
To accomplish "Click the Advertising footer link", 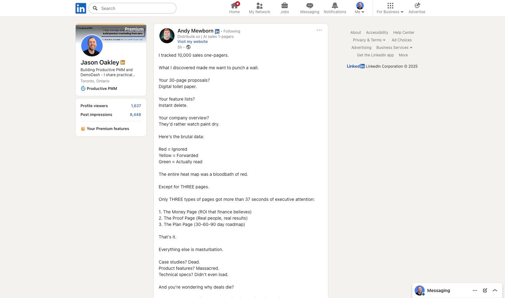I will coord(361,48).
